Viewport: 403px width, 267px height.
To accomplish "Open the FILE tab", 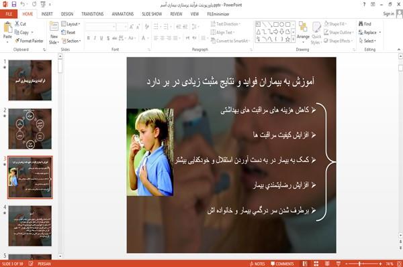I will (9, 14).
